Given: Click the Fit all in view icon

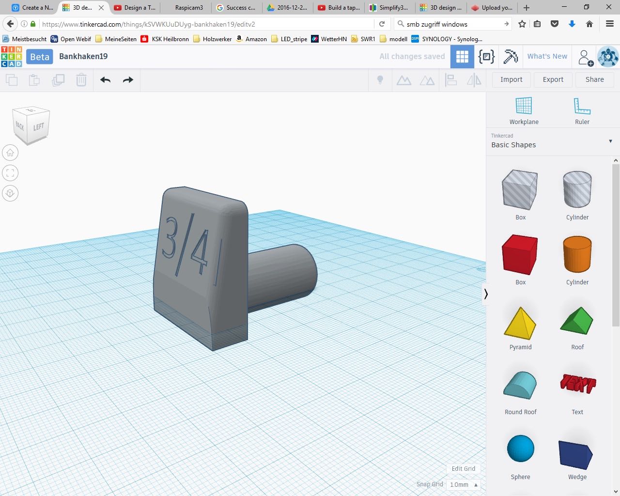Looking at the screenshot, I should [10, 173].
